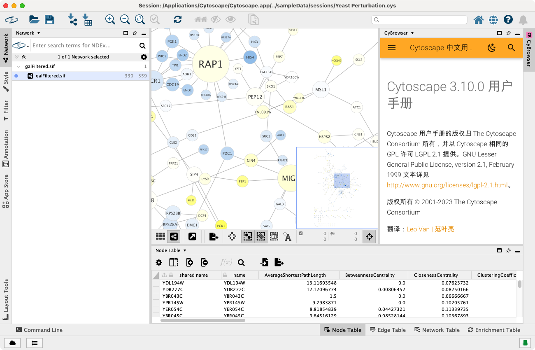535x350 pixels.
Task: Save the session with the floppy disk icon
Action: 49,19
